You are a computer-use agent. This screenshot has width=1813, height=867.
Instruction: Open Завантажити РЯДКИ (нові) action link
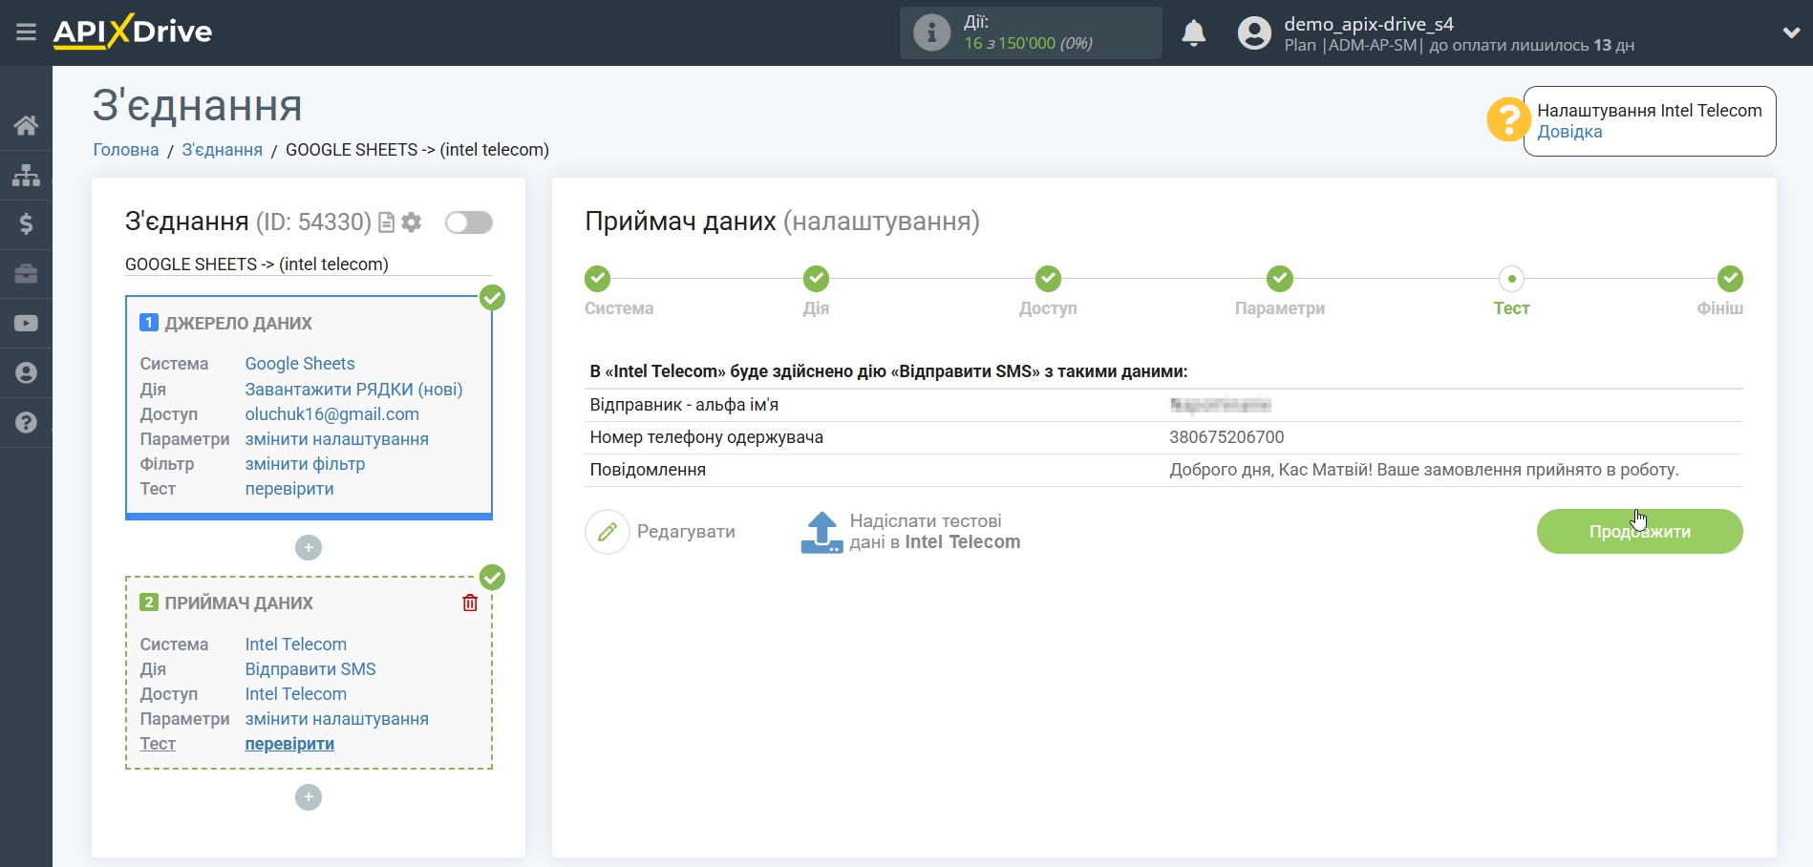tap(353, 390)
